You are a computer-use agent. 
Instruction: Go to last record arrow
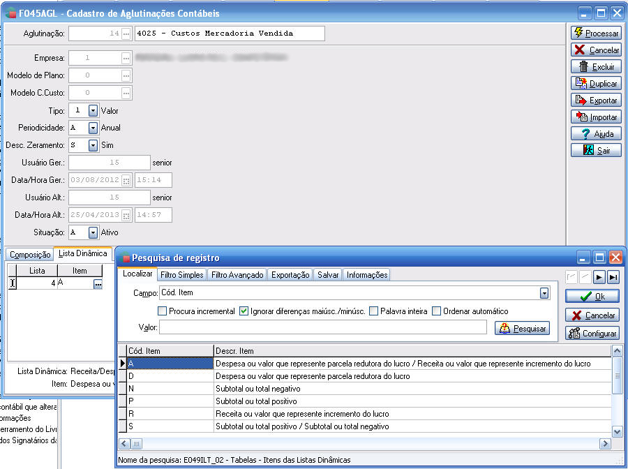tap(613, 277)
